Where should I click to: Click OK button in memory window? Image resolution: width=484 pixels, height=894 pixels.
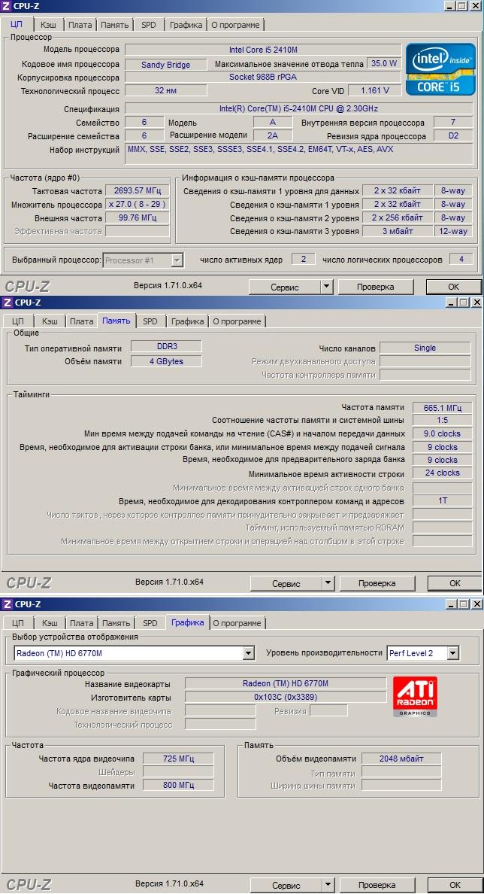pyautogui.click(x=455, y=583)
